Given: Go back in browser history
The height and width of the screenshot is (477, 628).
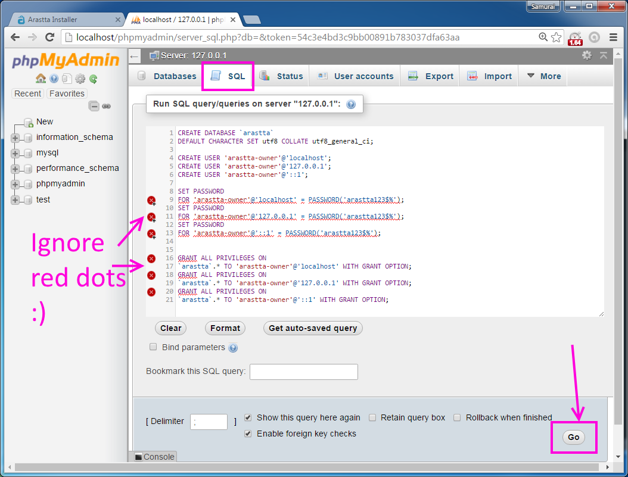Looking at the screenshot, I should [15, 37].
